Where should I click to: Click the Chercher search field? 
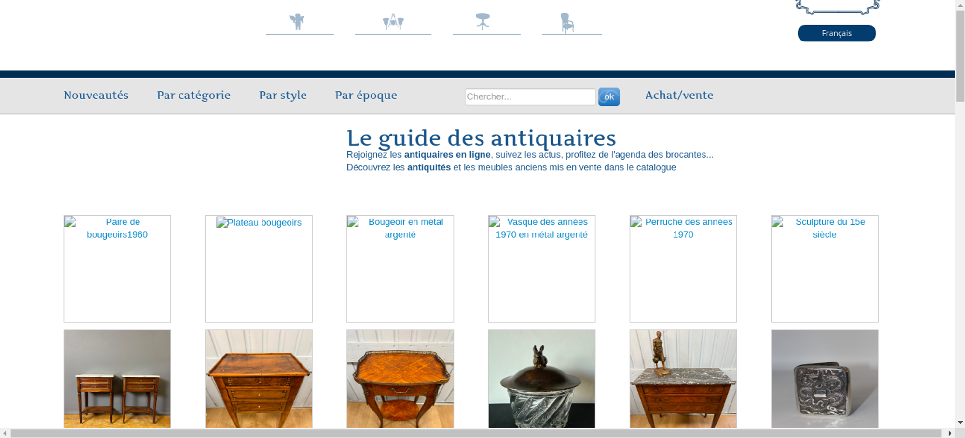tap(530, 97)
